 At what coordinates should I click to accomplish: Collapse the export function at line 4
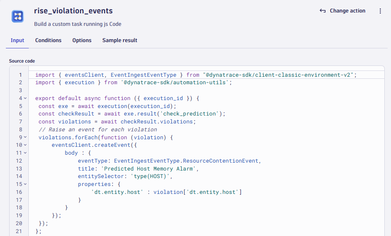click(25, 98)
